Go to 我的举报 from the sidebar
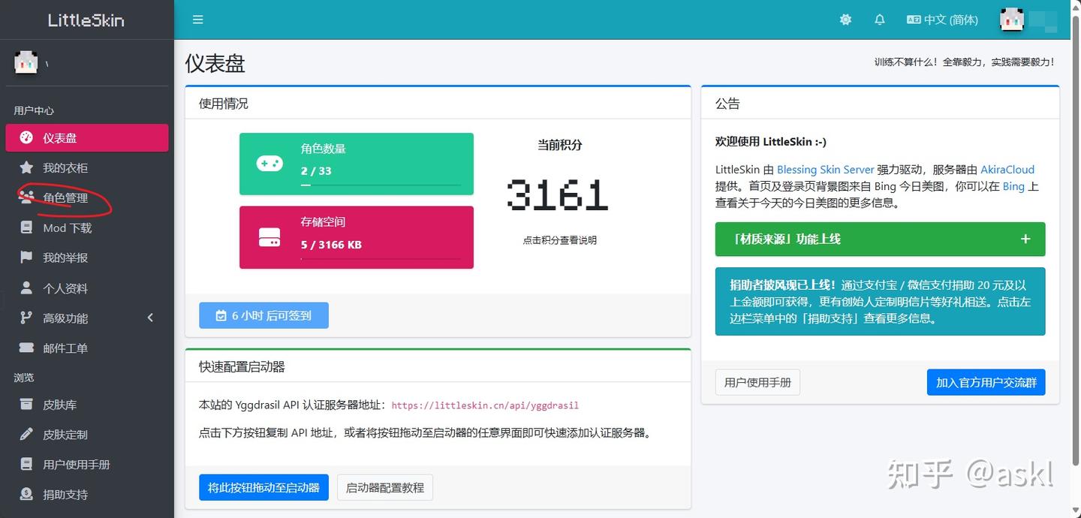The image size is (1081, 518). pos(64,257)
